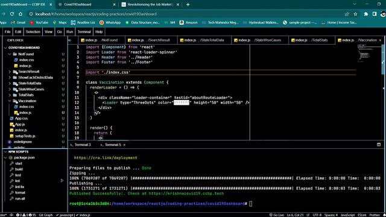This screenshot has height=217, width=386.
Task: Close the Covid19Dashboard browser tab
Action: click(x=114, y=4)
